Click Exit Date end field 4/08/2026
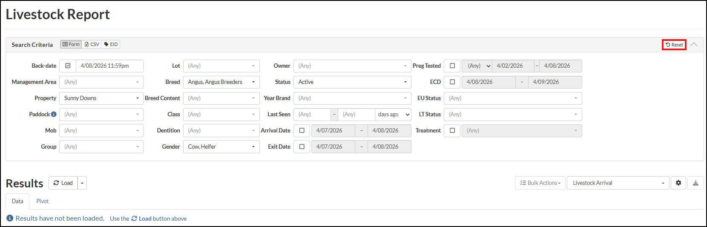 (x=389, y=147)
